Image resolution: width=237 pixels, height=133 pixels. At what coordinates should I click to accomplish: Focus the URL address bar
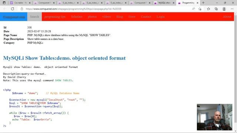tap(106, 9)
